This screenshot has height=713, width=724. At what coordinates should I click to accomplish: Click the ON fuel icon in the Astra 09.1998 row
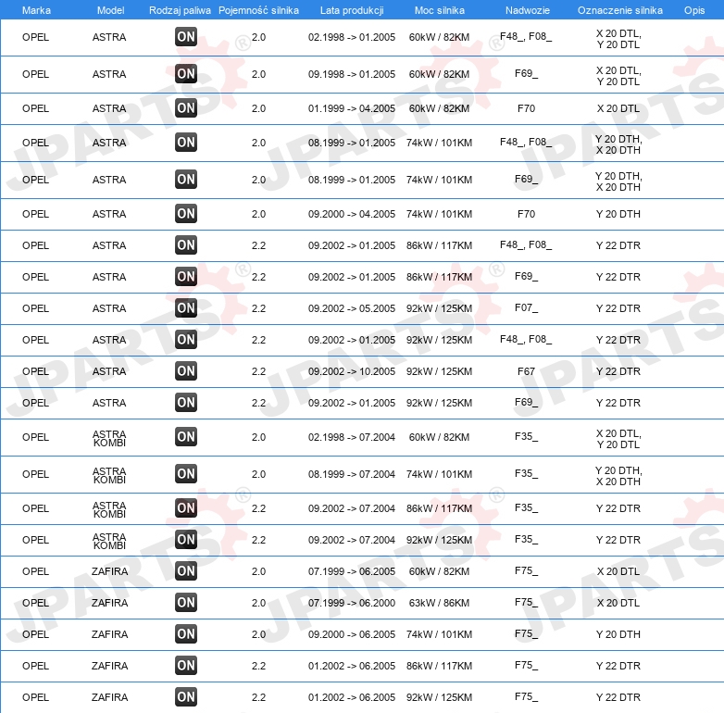coord(186,74)
